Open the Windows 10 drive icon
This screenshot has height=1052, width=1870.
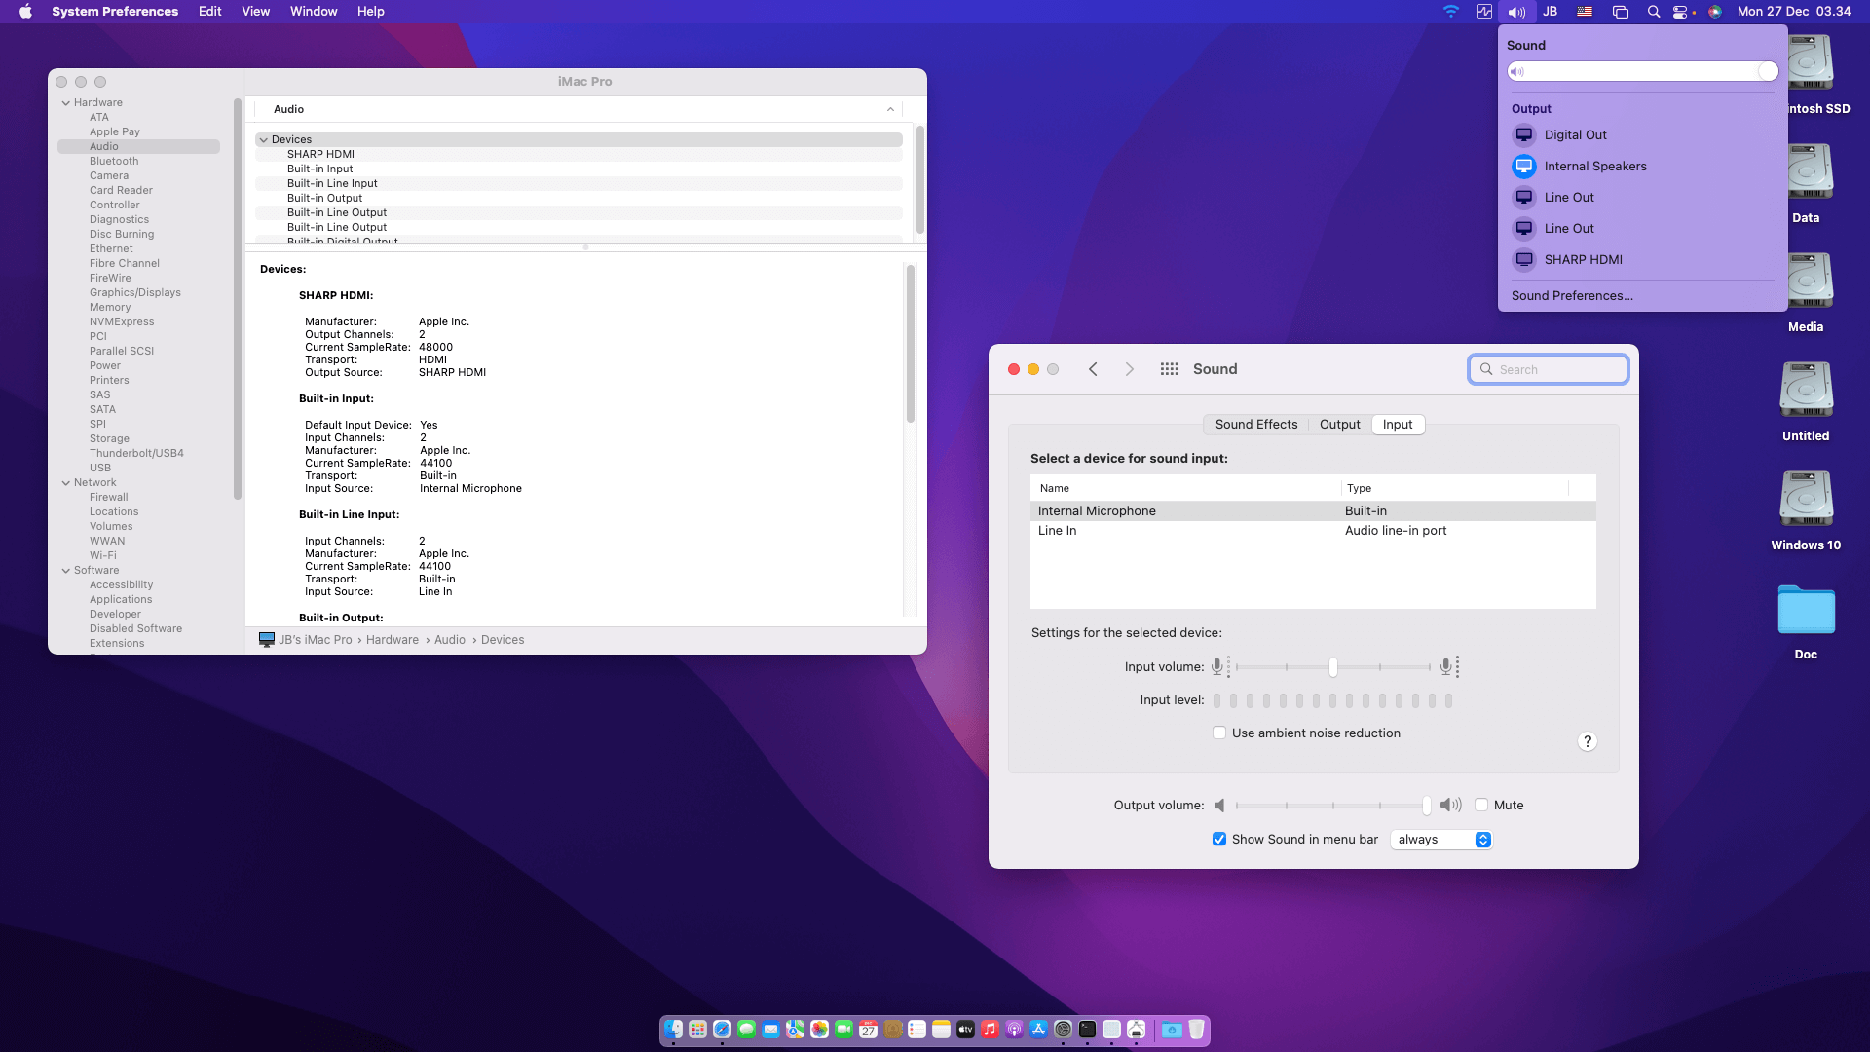(1805, 499)
